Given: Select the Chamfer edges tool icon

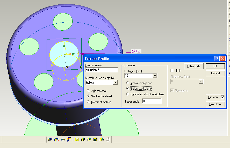Looking at the screenshot, I should click(89, 139).
